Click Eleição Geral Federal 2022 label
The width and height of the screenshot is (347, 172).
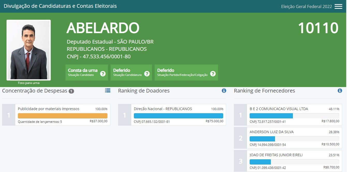(x=306, y=7)
